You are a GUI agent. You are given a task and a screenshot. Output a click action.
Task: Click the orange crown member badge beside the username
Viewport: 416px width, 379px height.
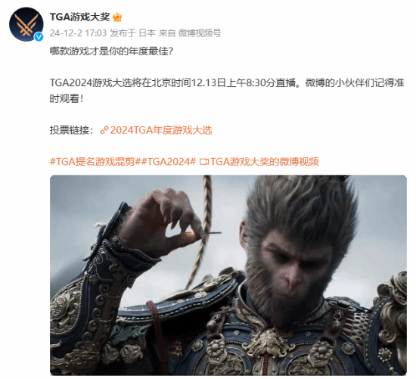(117, 17)
